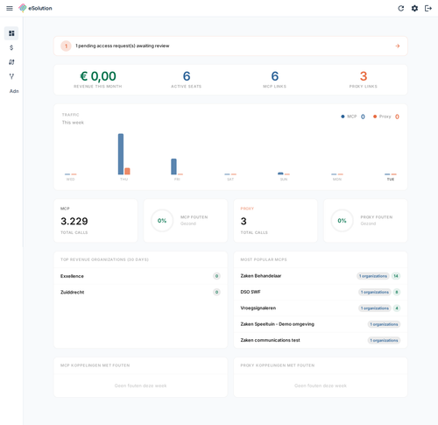
Task: Click the 4 count badge for Vroegsignaleren
Action: (397, 308)
